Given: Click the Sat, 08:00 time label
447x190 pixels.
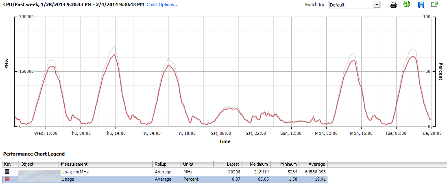Looking at the screenshot, I should (220, 133).
